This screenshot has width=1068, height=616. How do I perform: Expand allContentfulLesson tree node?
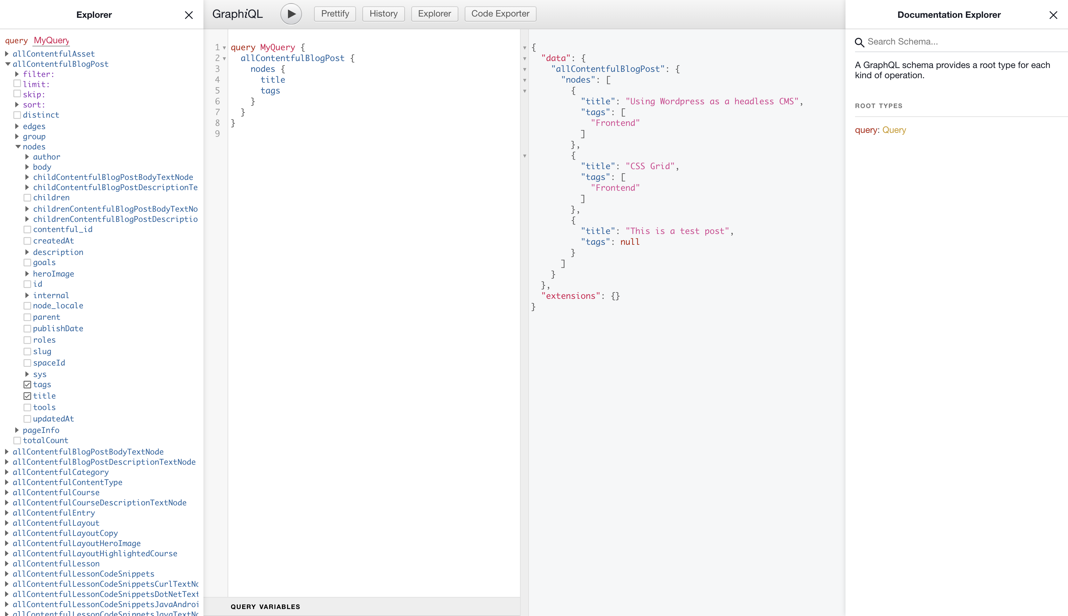point(7,564)
